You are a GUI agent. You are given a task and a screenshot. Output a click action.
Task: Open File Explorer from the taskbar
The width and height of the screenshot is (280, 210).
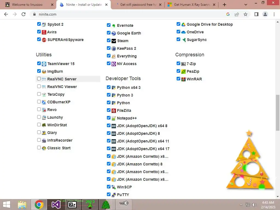pos(22,205)
